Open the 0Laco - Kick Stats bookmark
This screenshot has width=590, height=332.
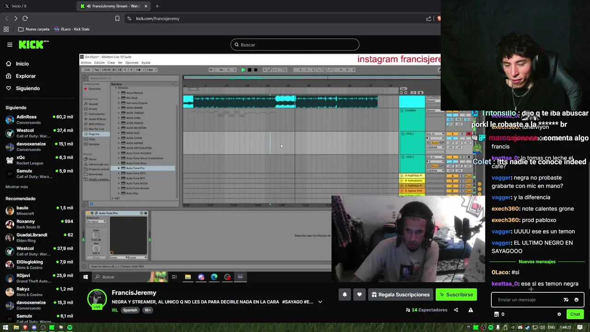[72, 29]
